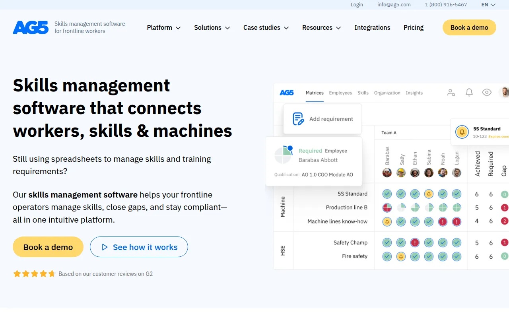509x318 pixels.
Task: Click the Team A column header
Action: click(389, 133)
